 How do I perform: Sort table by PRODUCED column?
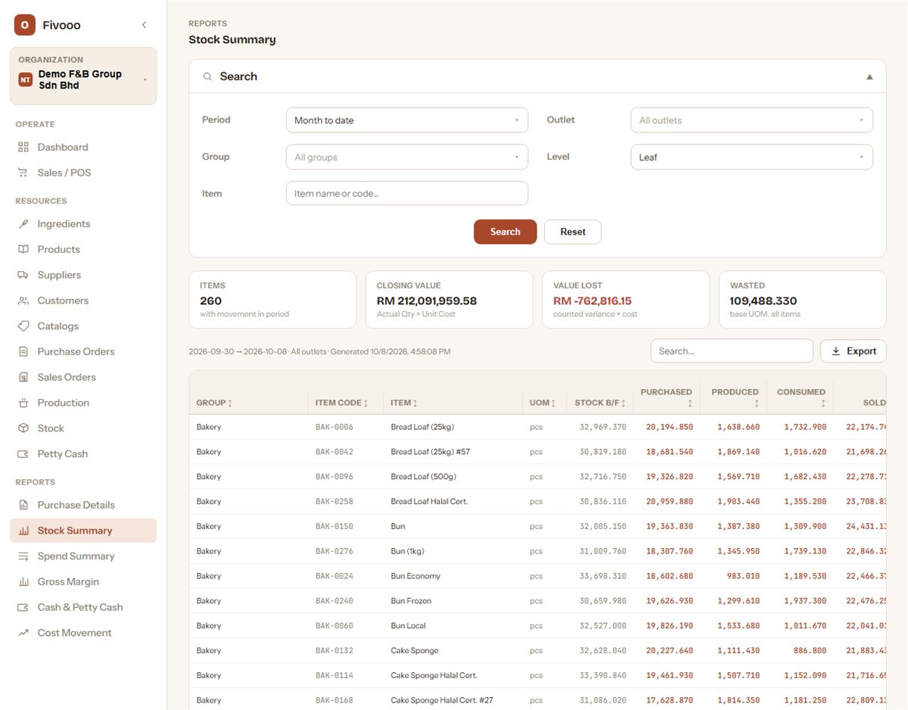[735, 397]
